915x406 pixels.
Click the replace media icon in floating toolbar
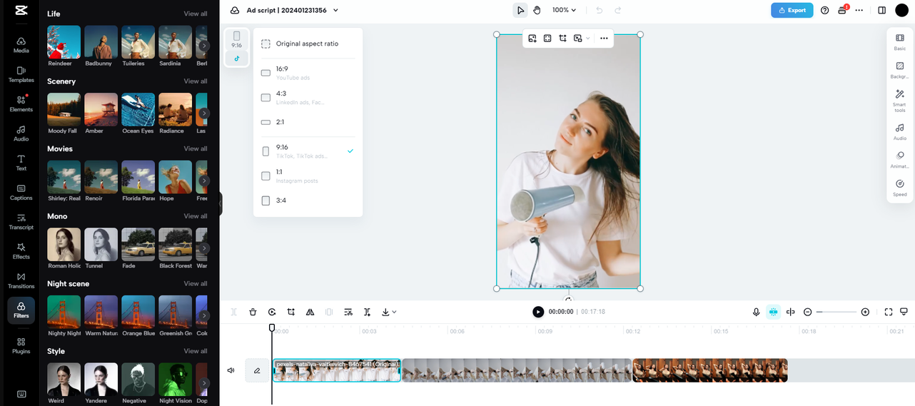(x=532, y=39)
